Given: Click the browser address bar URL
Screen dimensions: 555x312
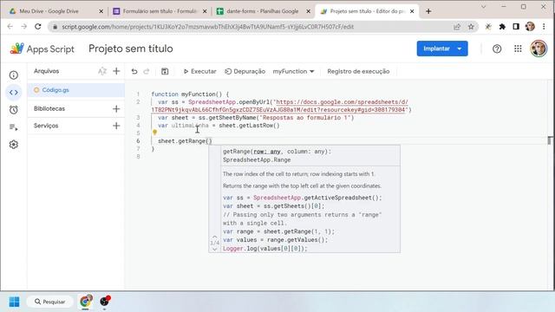Looking at the screenshot, I should point(208,27).
